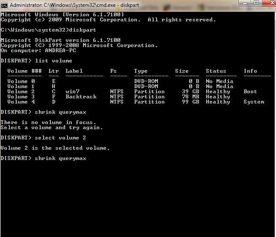Click 'Healthy' status of Volume 2 row

pos(218,92)
